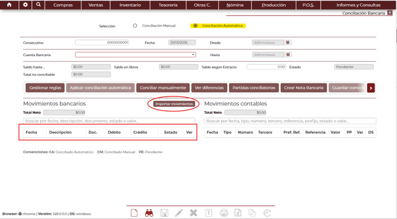397x219 pixels.
Task: Open Informes y Consultas menu
Action: (358, 5)
